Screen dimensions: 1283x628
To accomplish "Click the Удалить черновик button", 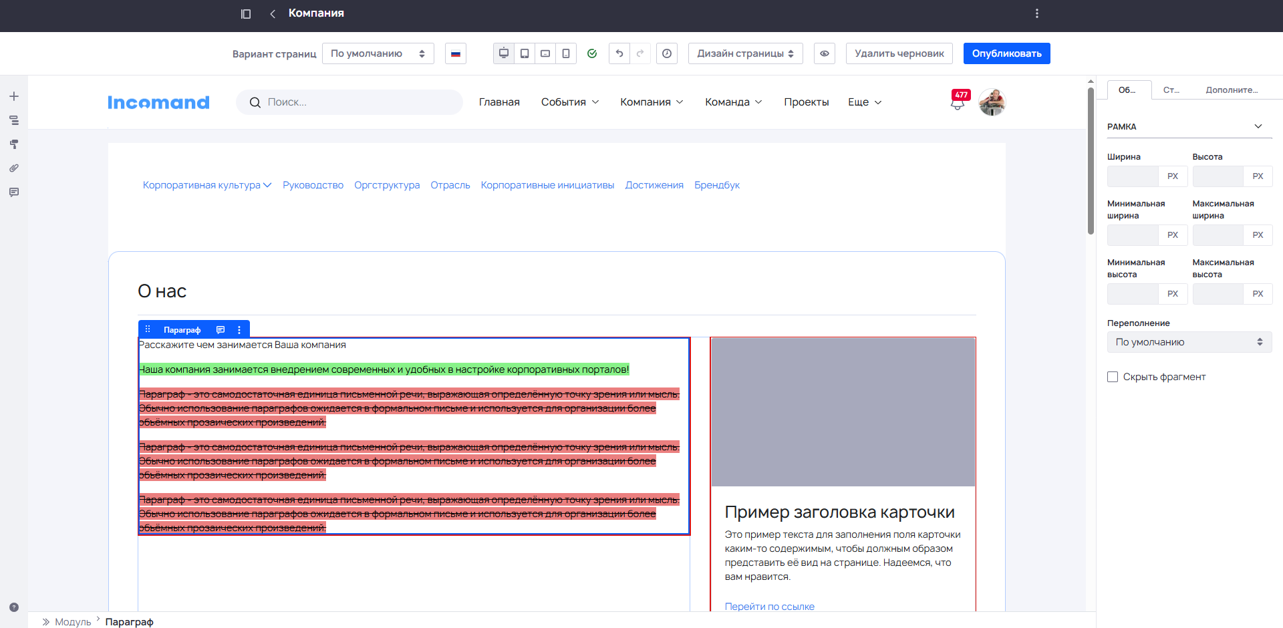I will pos(899,53).
